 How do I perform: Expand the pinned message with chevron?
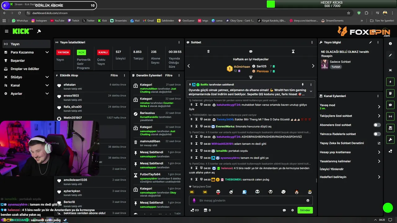pos(311,91)
